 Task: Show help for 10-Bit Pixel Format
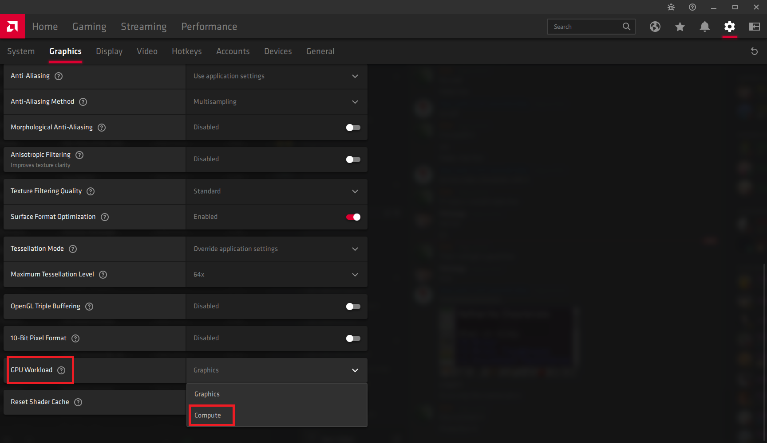pos(75,338)
